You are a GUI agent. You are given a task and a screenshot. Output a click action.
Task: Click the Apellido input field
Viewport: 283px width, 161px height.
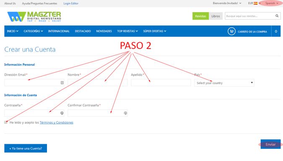click(161, 82)
